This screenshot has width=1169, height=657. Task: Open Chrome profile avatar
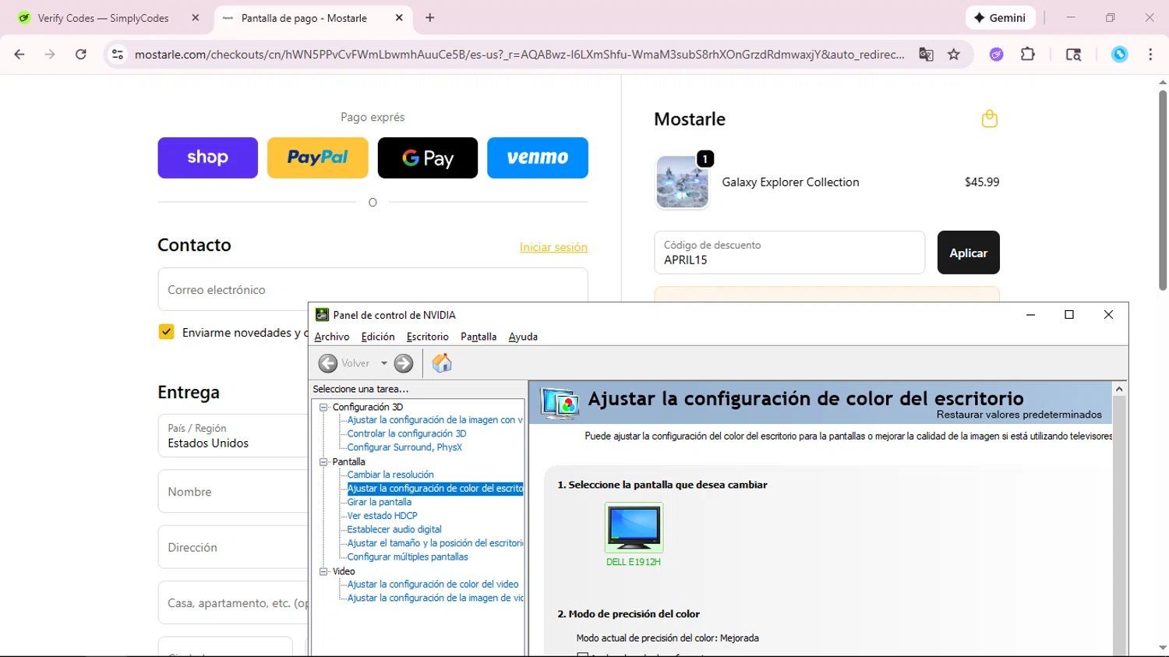(x=1120, y=55)
